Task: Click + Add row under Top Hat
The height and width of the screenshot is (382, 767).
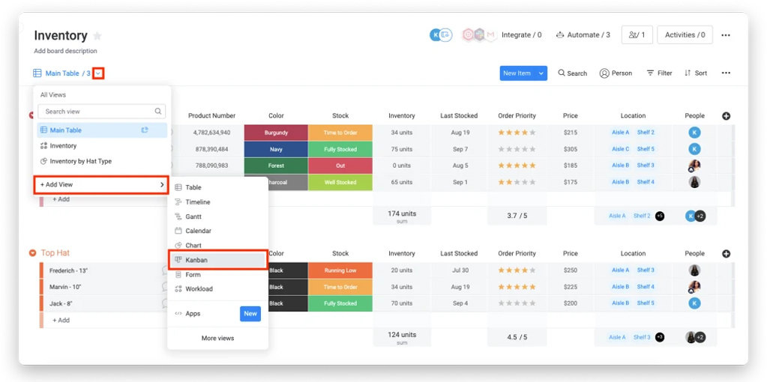Action: point(61,320)
